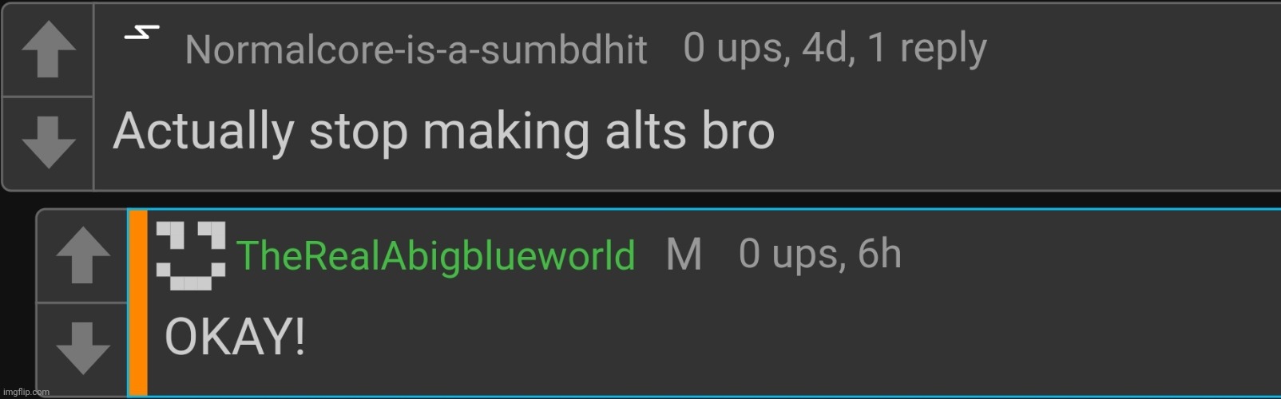Click the orange highlight bar on reply
1281x399 pixels.
click(x=138, y=302)
